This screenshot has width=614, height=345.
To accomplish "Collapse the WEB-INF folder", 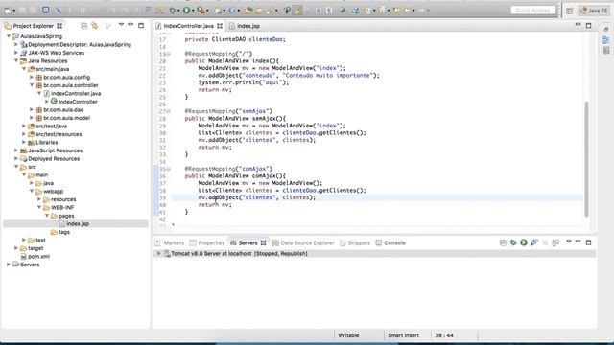I will (x=39, y=207).
